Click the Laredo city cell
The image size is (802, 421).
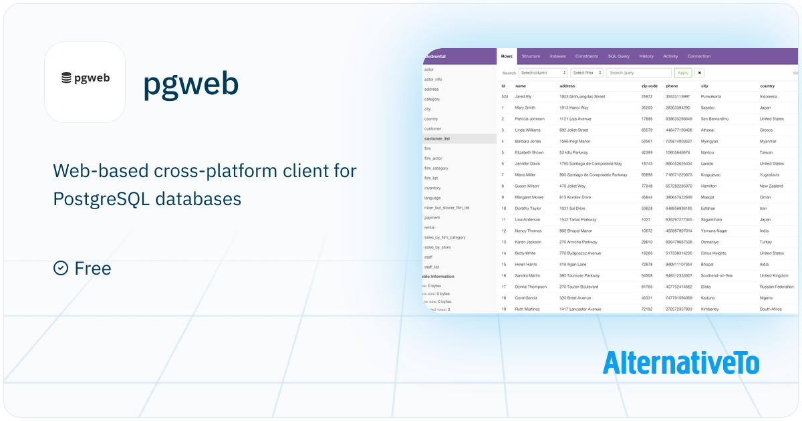click(706, 163)
